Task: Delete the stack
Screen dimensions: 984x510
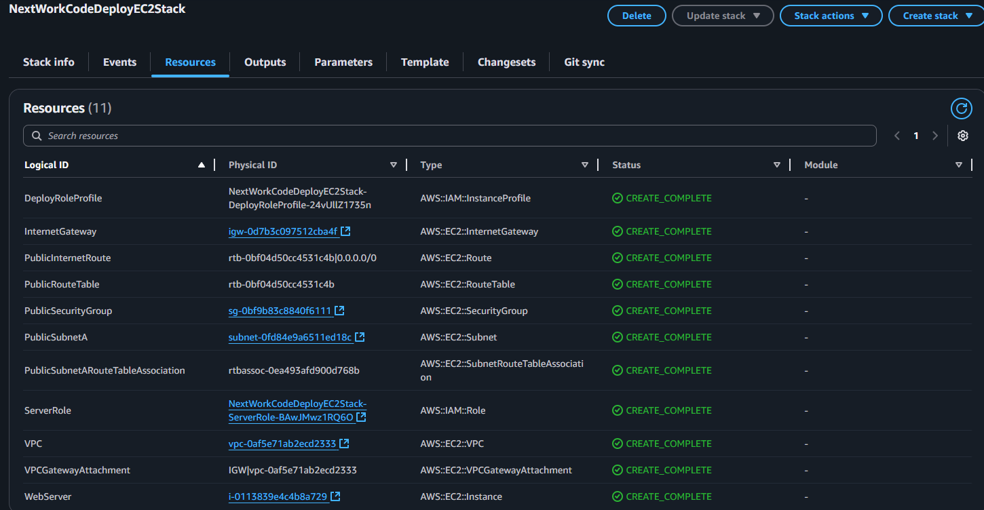Action: point(637,16)
